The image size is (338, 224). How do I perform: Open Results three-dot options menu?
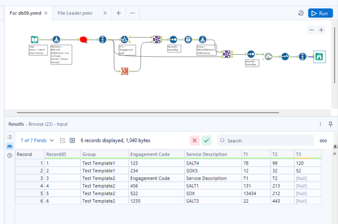point(320,124)
